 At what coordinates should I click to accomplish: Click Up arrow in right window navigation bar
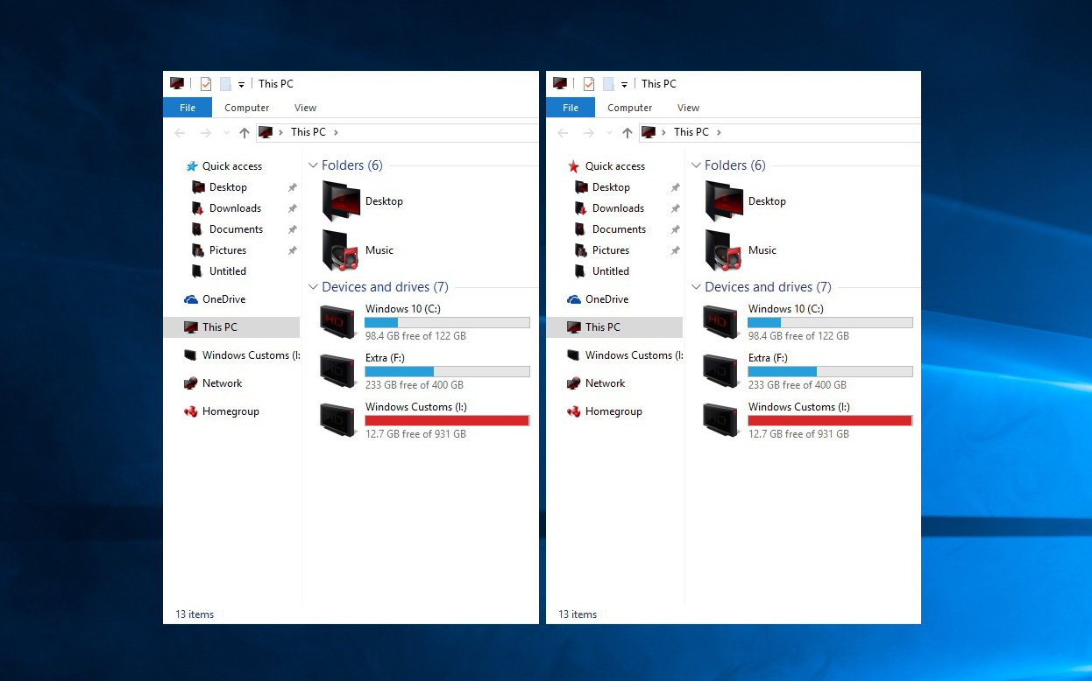627,133
